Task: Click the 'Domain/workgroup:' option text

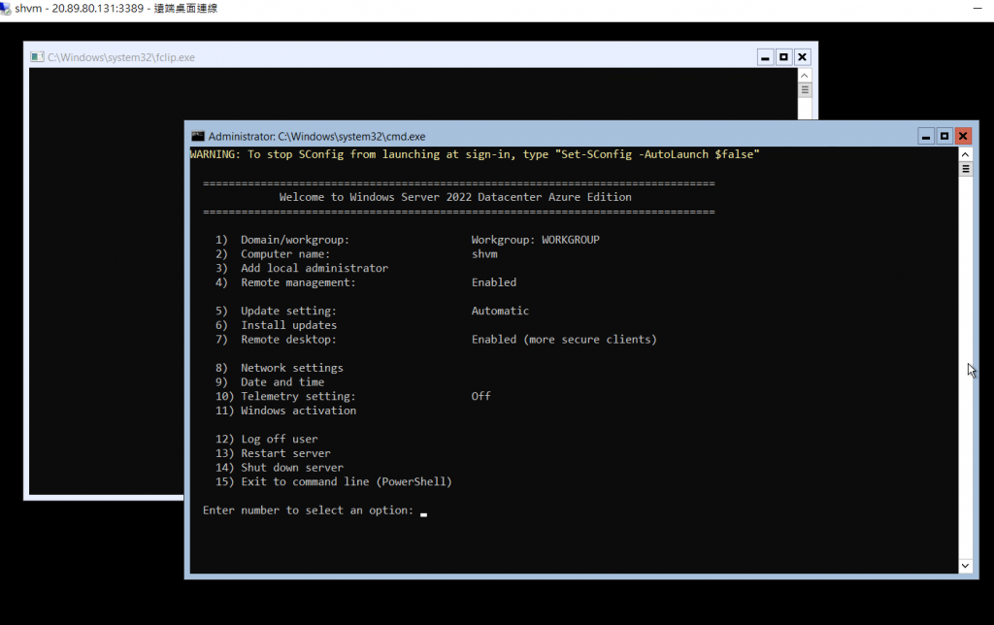Action: (295, 240)
